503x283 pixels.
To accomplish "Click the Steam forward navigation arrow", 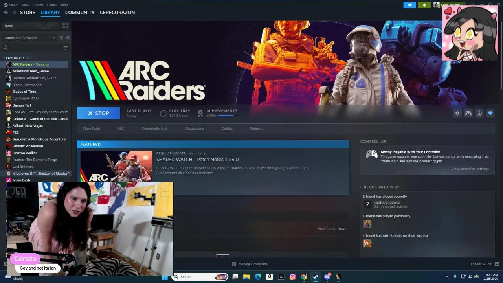I will click(14, 13).
